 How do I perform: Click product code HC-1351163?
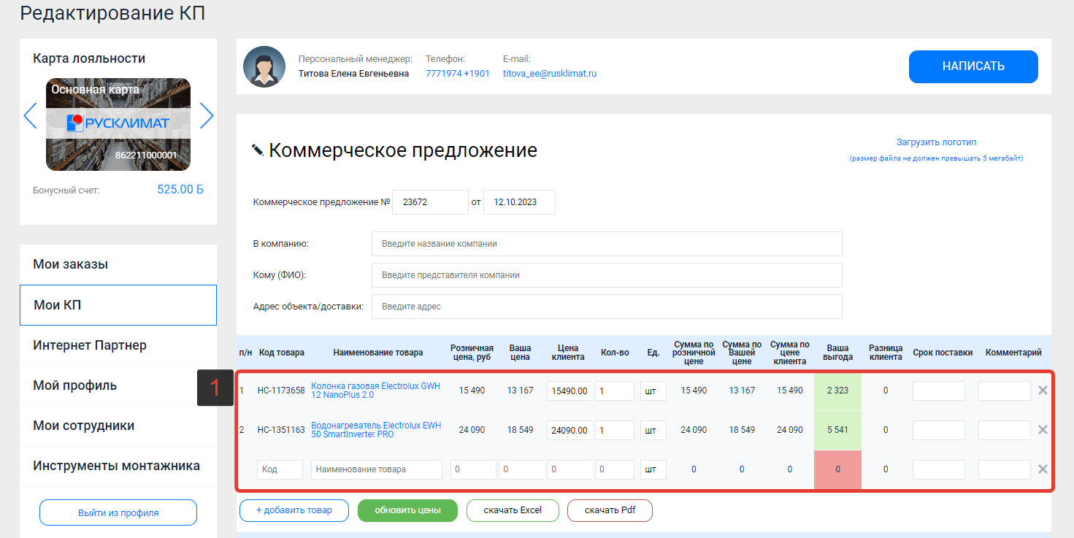click(x=281, y=430)
